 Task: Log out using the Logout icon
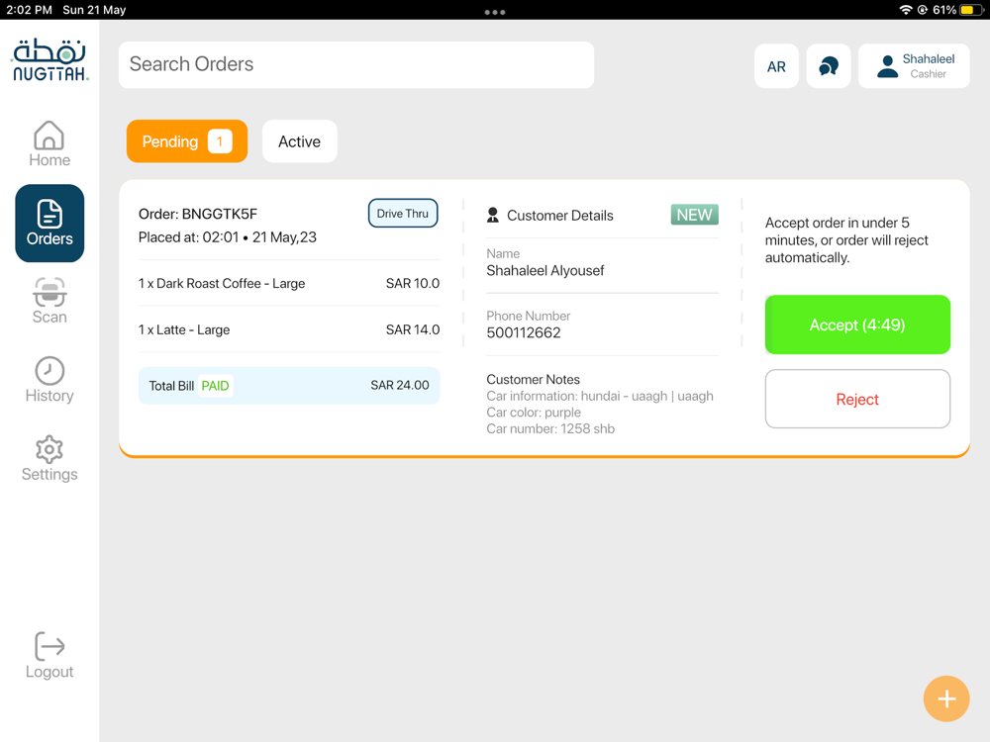click(49, 656)
